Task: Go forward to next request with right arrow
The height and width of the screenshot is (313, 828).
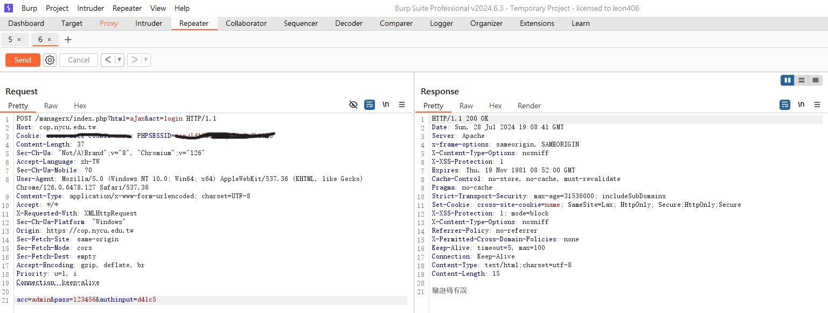Action: coord(135,60)
